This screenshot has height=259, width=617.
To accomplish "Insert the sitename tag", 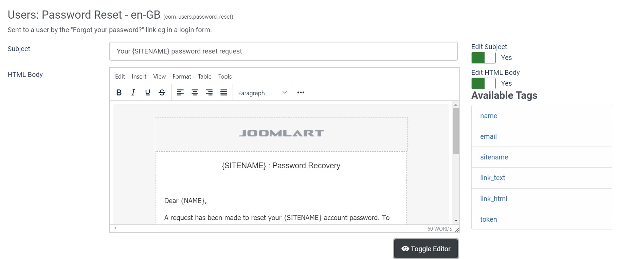I will point(494,157).
